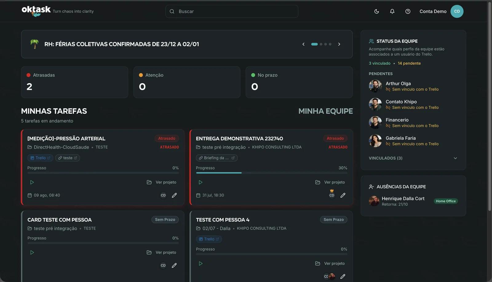
Task: Open the Atenção summary card
Action: pos(187,82)
